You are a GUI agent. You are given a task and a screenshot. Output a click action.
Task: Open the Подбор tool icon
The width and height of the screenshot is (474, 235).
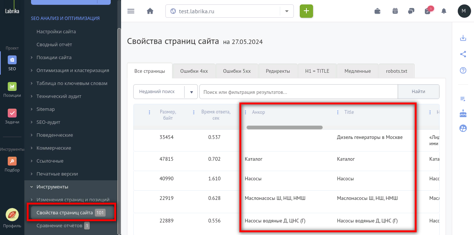12,161
